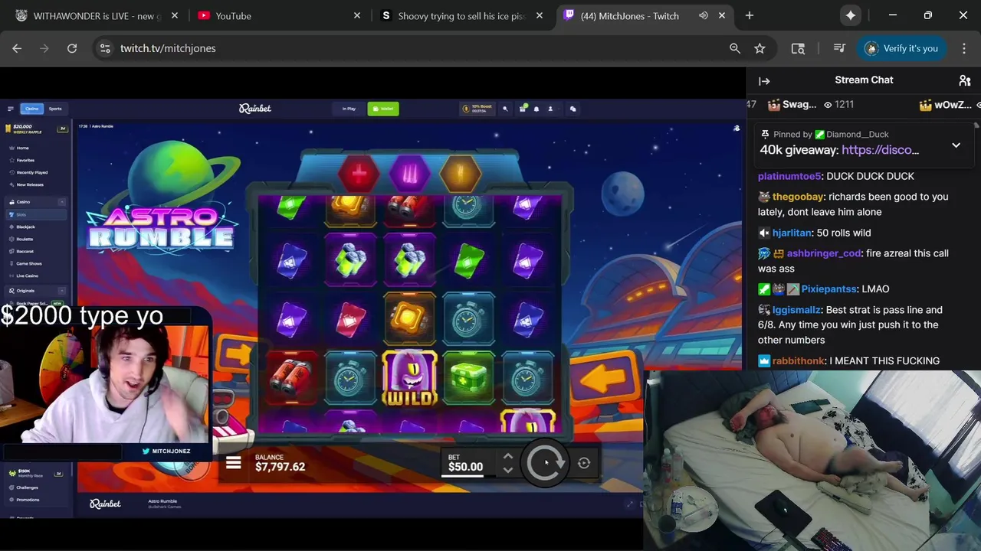
Task: Open Rainbet search magnifier
Action: (505, 109)
